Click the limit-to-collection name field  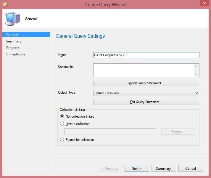click(110, 131)
